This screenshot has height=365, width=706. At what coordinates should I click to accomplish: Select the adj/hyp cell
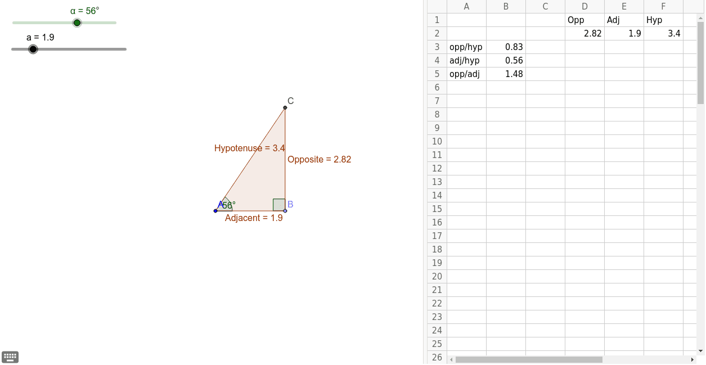coord(467,61)
